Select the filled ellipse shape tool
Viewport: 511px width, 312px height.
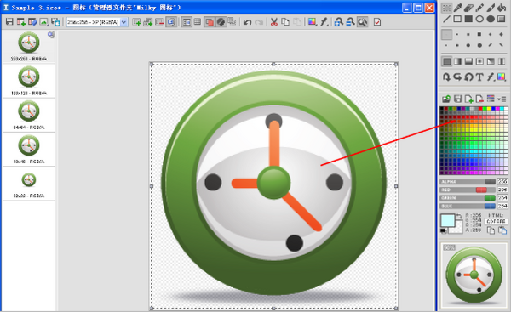tap(491, 19)
